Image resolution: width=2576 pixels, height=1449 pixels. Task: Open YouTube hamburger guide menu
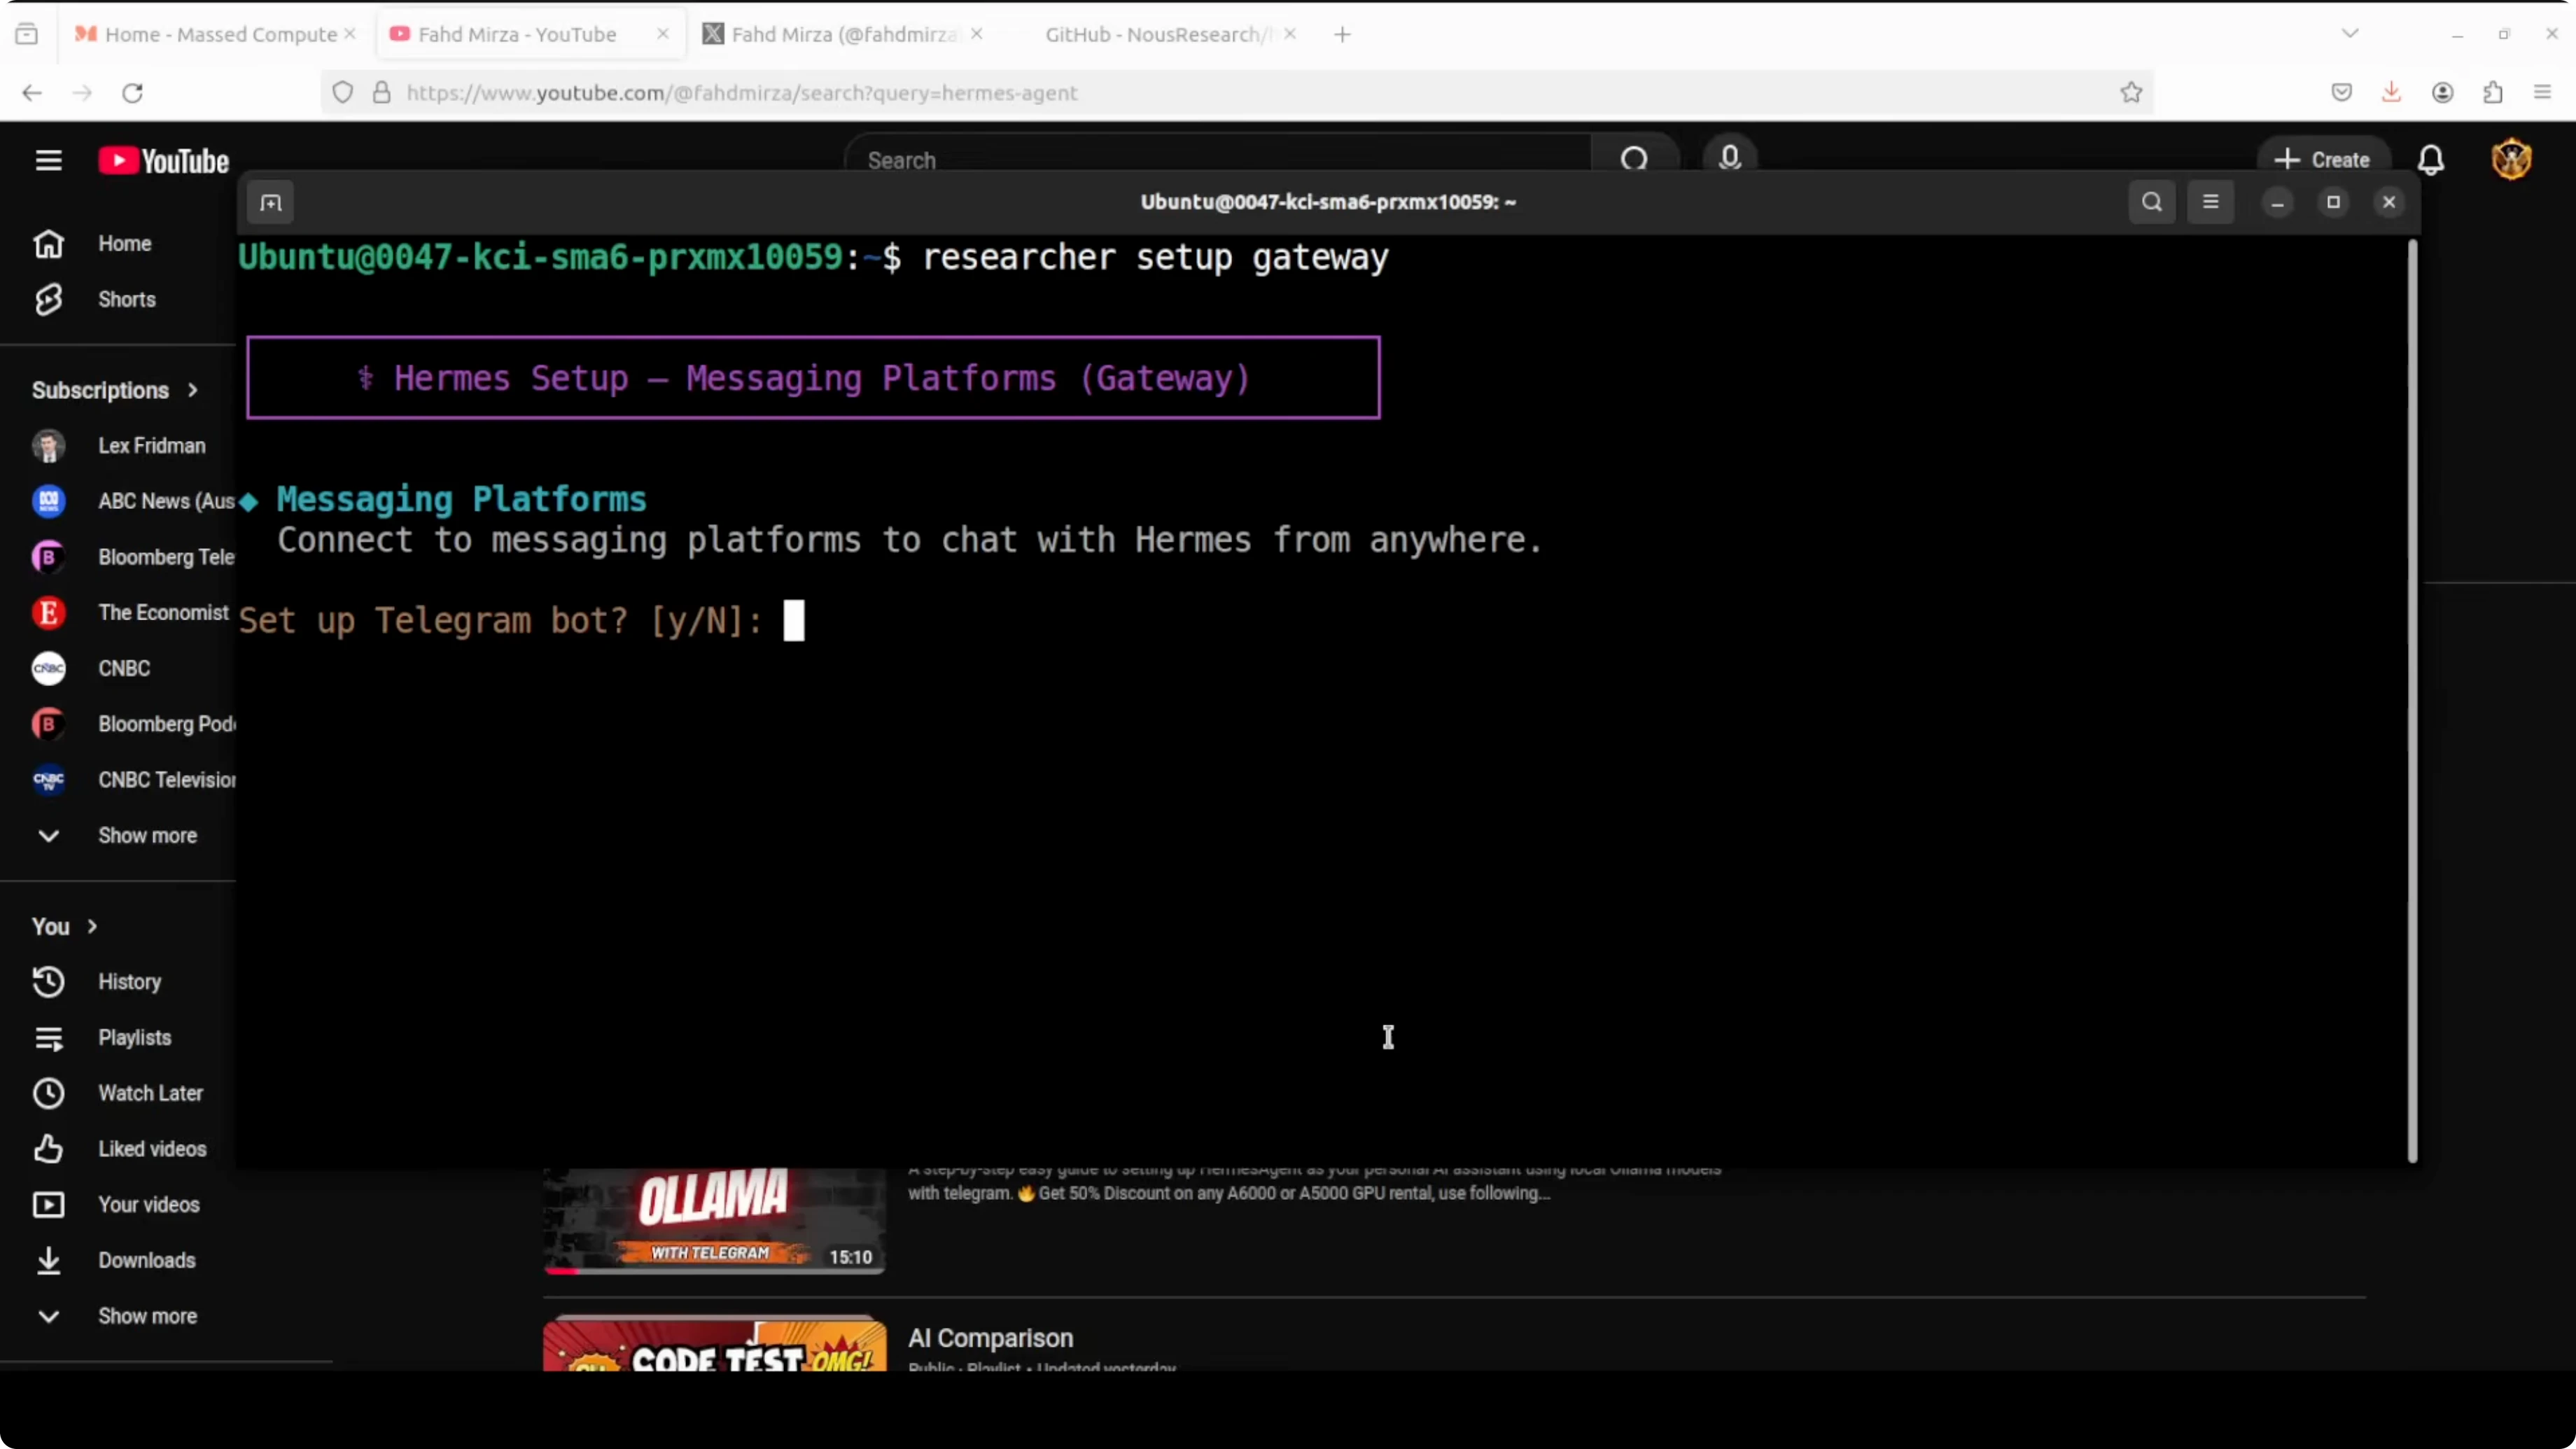48,160
